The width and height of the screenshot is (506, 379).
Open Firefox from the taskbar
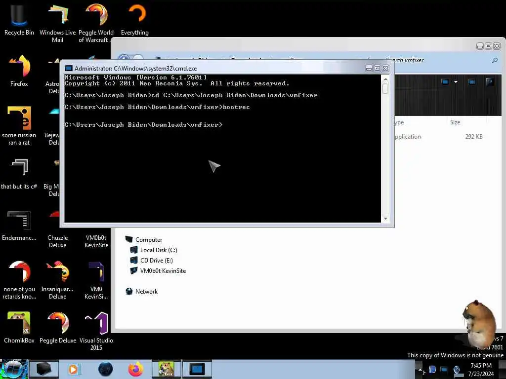pos(136,369)
